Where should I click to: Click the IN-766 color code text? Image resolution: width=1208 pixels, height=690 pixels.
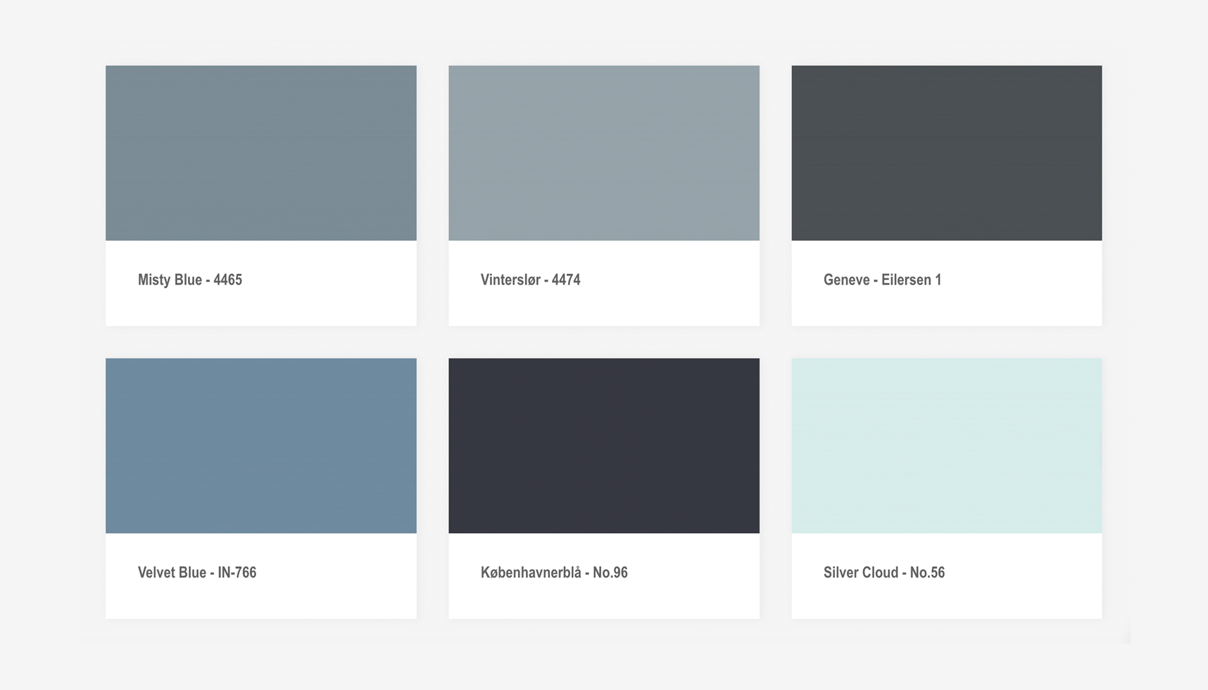237,572
